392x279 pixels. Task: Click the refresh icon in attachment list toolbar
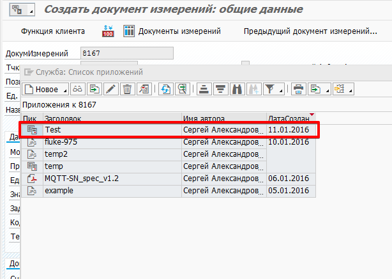point(166,90)
